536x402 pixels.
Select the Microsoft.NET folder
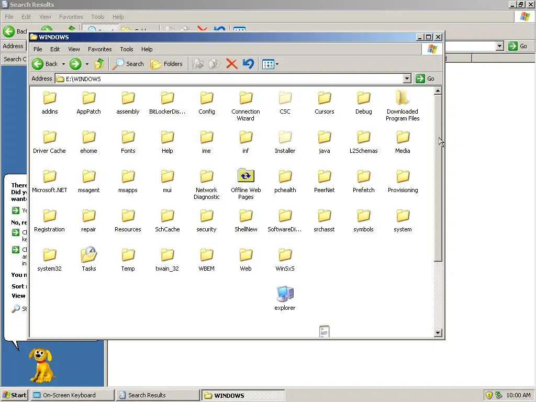tap(50, 181)
